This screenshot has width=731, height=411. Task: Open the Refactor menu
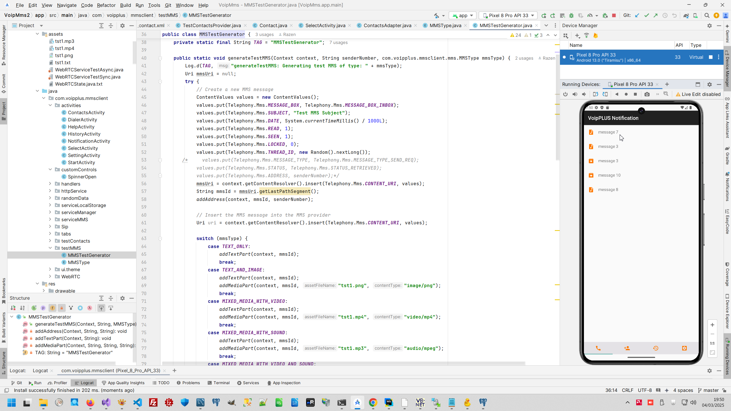(106, 5)
